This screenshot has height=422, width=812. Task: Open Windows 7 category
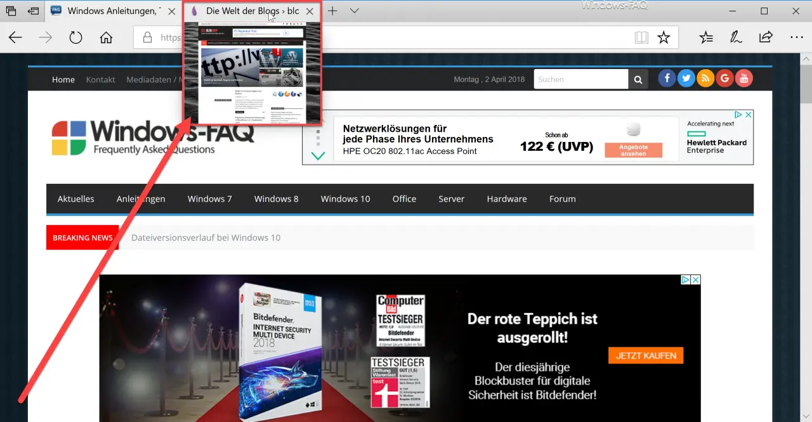pos(210,198)
